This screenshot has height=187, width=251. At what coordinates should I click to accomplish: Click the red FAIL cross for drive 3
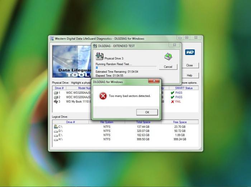(172, 102)
